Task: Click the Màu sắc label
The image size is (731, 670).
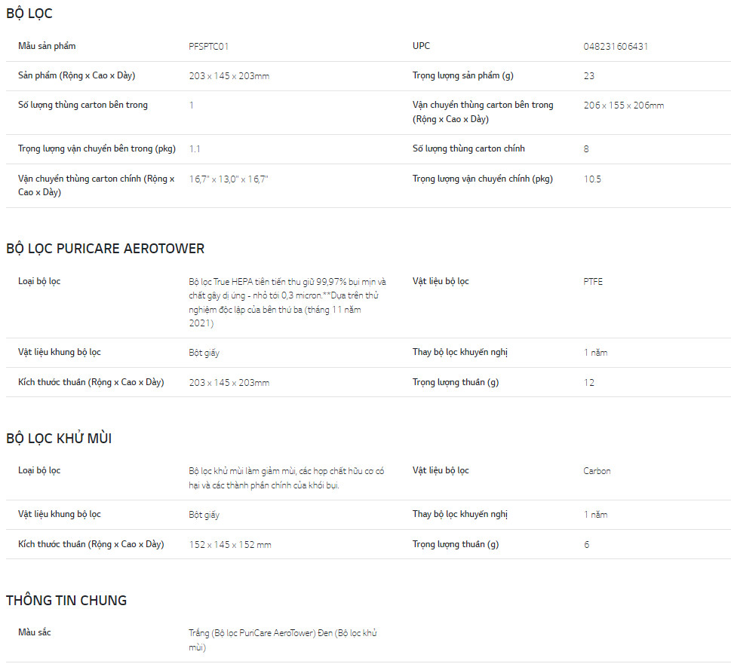Action: point(35,632)
